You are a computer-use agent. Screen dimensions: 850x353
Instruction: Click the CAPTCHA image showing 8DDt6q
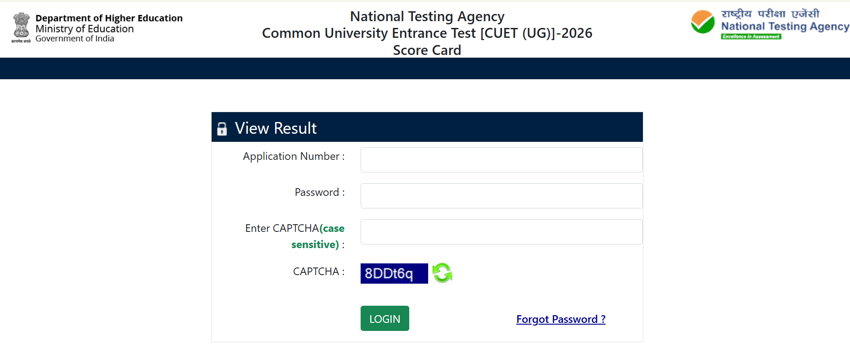tap(394, 273)
